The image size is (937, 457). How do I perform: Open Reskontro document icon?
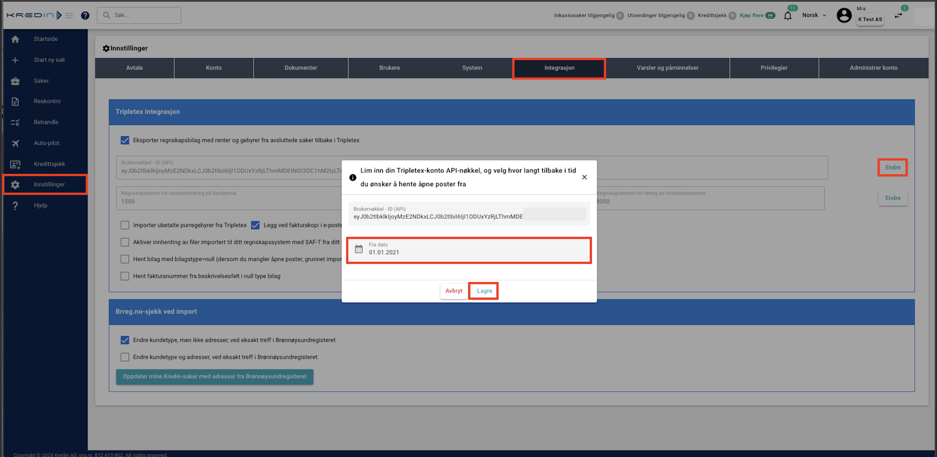(15, 101)
